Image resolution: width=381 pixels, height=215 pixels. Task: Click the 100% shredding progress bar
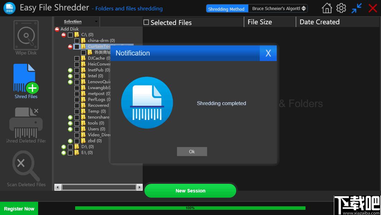click(190, 208)
